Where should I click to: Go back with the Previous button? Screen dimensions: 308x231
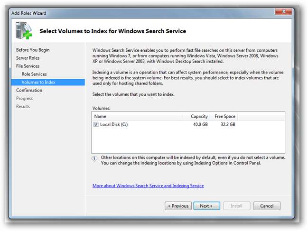pos(178,206)
